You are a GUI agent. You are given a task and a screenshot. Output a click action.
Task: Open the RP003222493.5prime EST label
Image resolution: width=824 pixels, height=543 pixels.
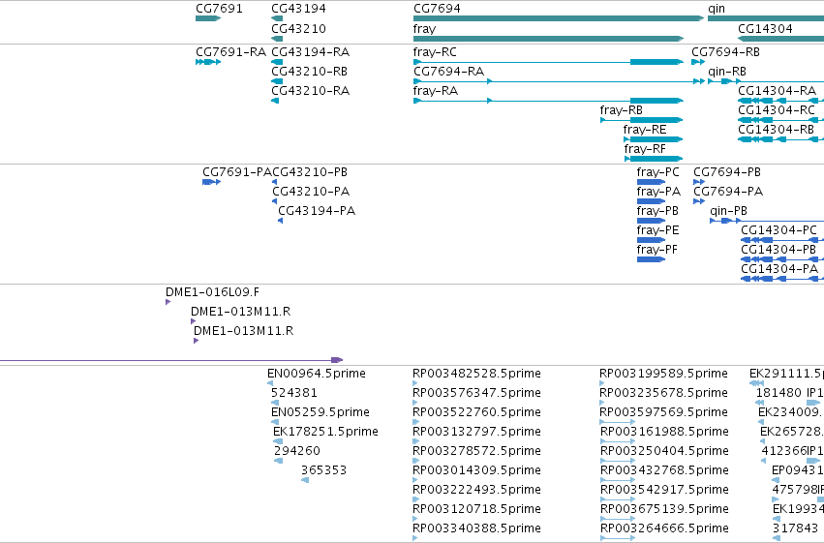coord(476,490)
